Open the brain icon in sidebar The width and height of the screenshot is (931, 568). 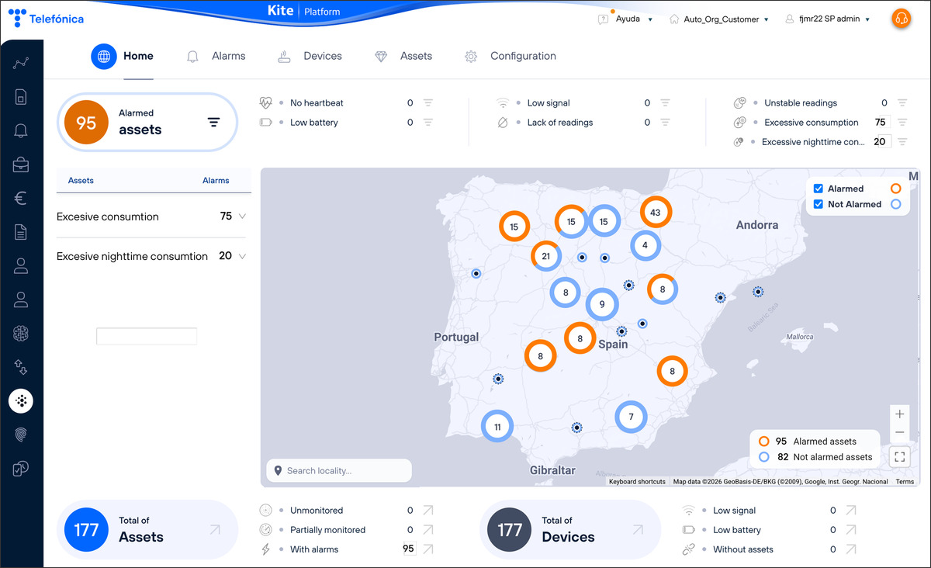point(21,333)
